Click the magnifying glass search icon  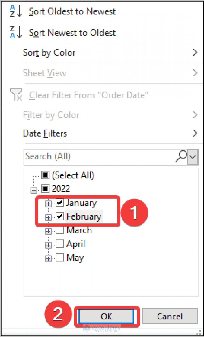pyautogui.click(x=182, y=157)
